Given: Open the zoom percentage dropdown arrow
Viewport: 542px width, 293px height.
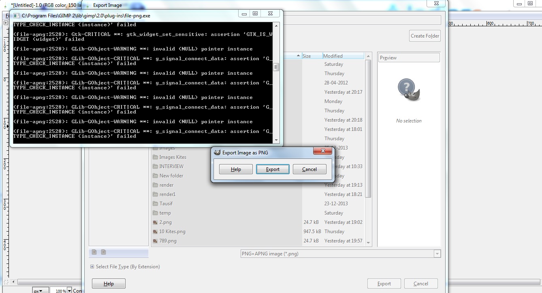Looking at the screenshot, I should [x=69, y=291].
